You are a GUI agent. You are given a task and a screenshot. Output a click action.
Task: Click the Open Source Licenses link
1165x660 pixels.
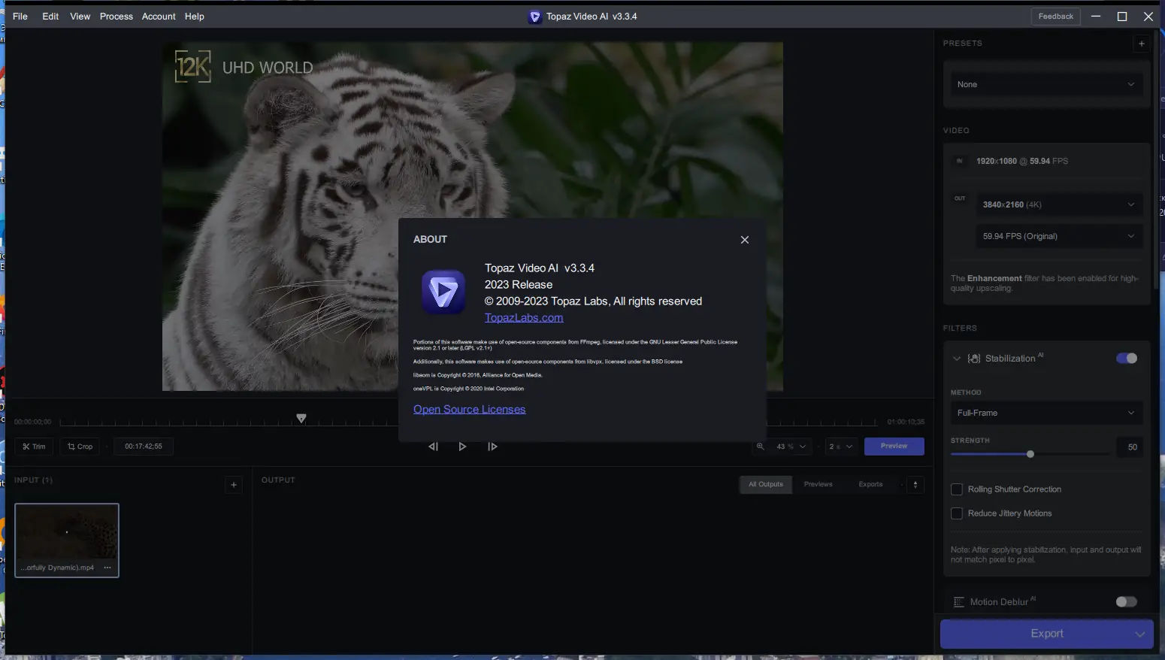tap(469, 409)
